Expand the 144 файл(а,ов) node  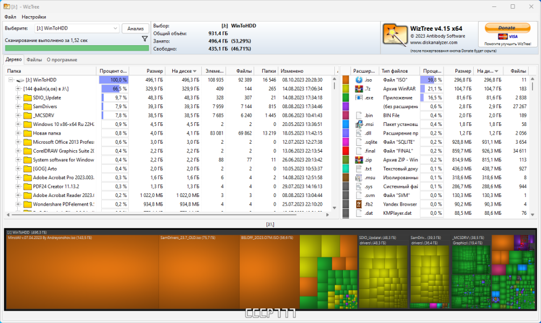click(x=18, y=89)
